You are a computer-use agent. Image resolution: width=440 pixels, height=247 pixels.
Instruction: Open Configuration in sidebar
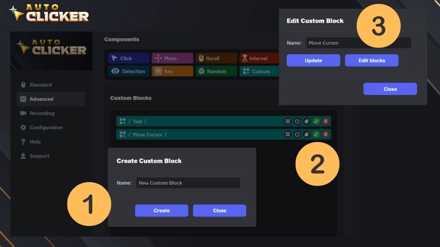click(x=51, y=127)
